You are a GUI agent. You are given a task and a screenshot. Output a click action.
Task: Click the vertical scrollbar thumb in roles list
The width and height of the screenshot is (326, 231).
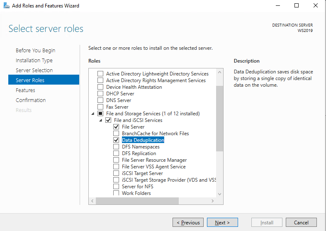click(x=219, y=119)
